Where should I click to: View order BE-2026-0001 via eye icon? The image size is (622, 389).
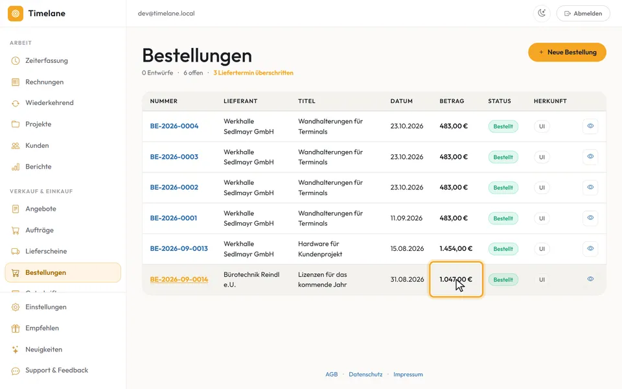pyautogui.click(x=590, y=218)
